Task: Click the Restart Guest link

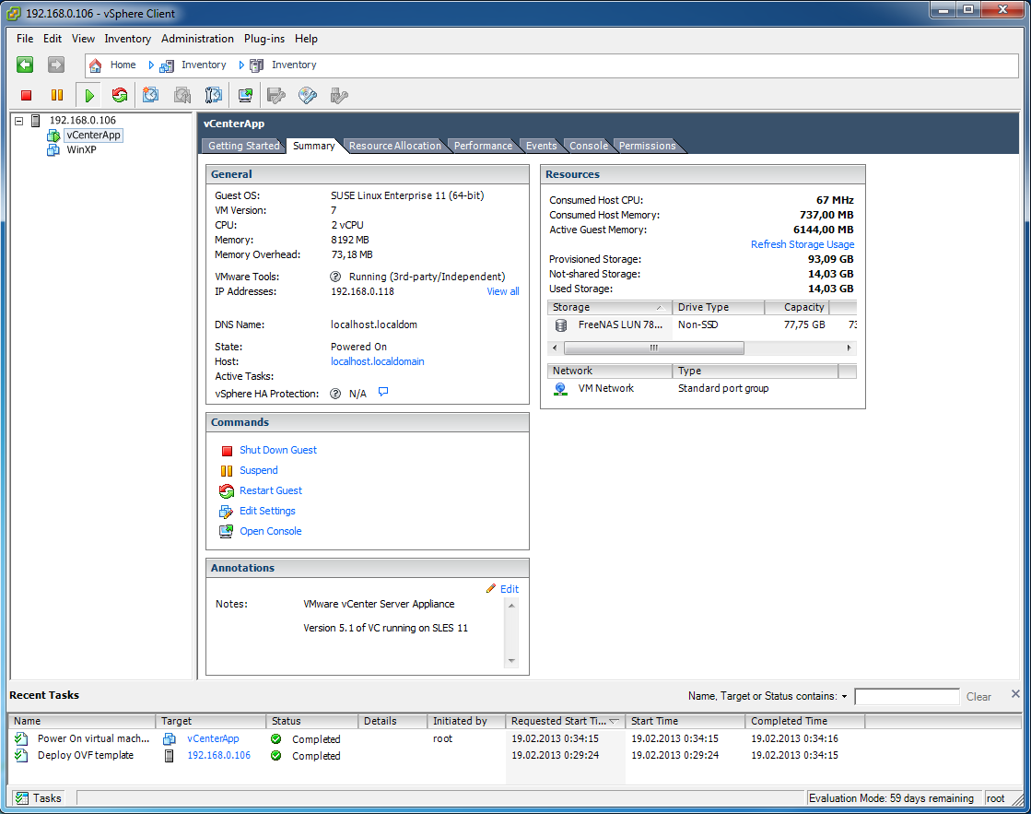Action: 271,491
